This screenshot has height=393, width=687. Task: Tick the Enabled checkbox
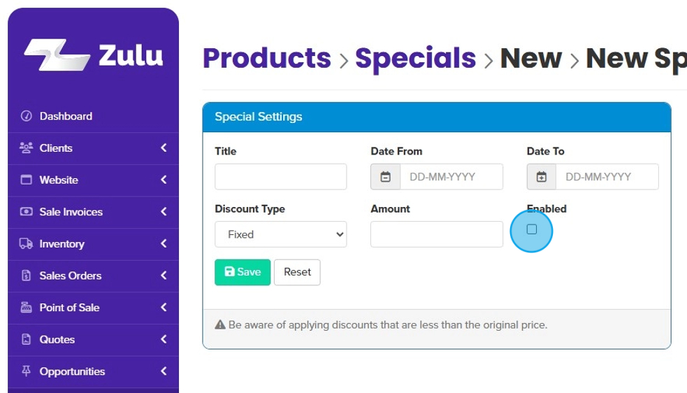[532, 229]
